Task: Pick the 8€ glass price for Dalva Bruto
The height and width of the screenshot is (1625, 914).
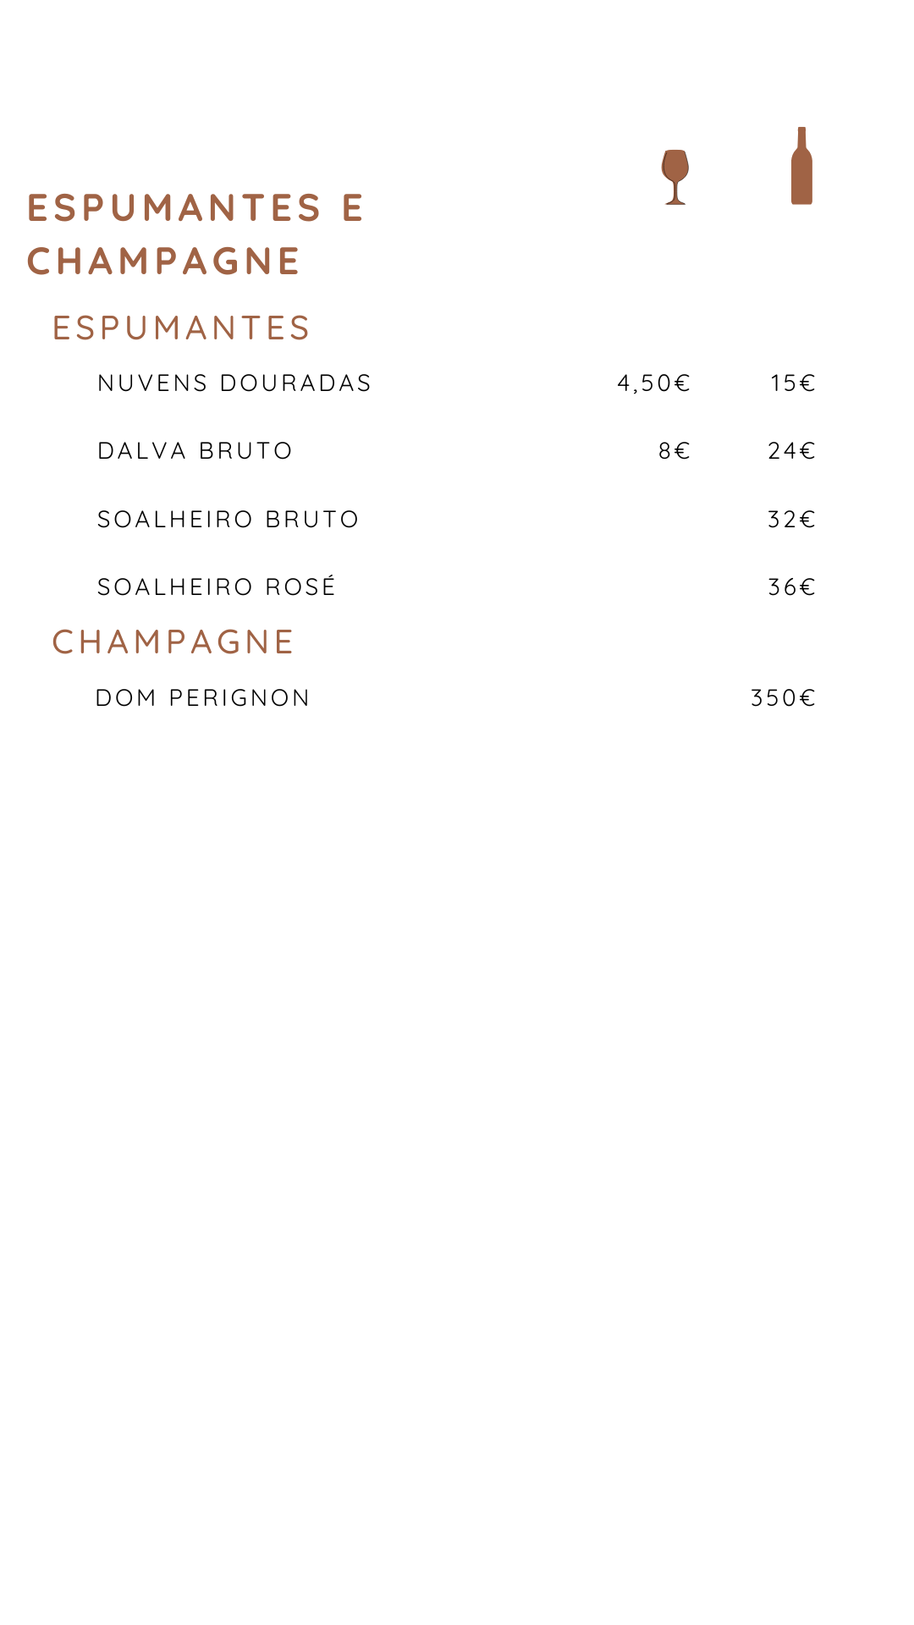Action: pos(674,451)
